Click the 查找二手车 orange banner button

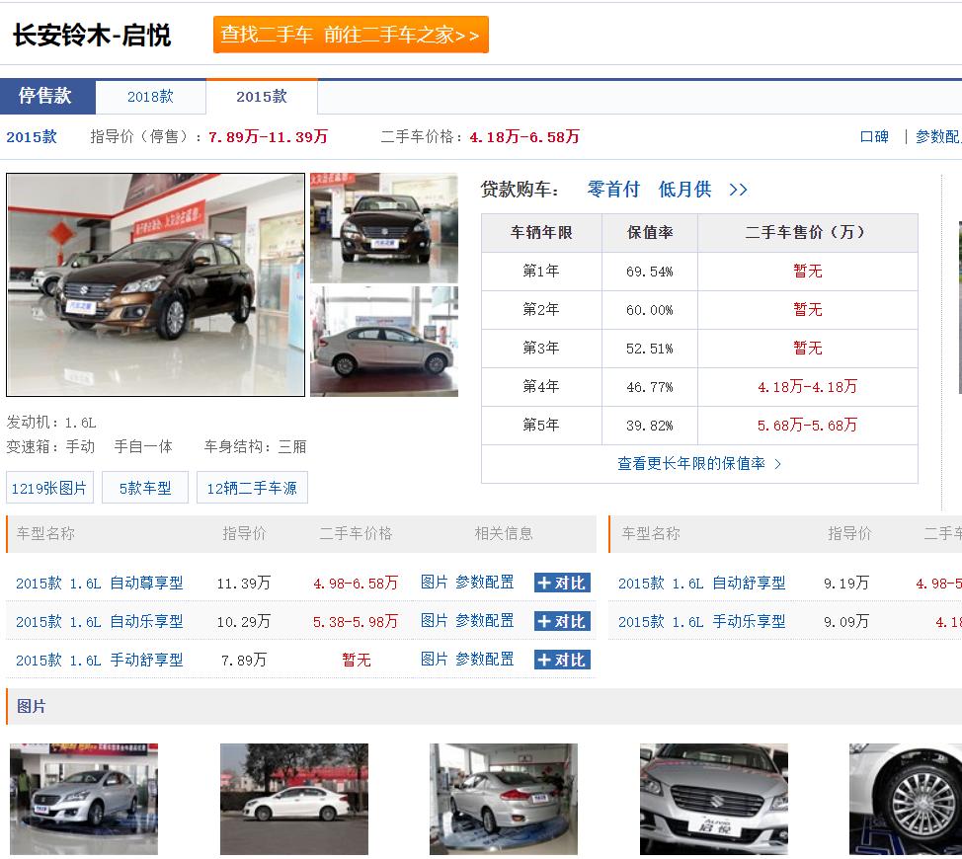350,35
